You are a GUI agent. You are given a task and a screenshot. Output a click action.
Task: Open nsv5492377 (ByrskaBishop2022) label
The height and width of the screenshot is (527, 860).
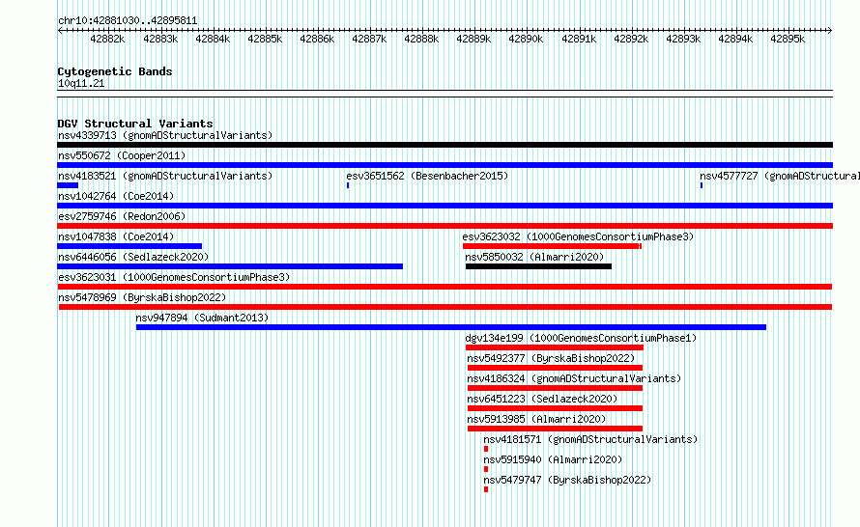551,358
